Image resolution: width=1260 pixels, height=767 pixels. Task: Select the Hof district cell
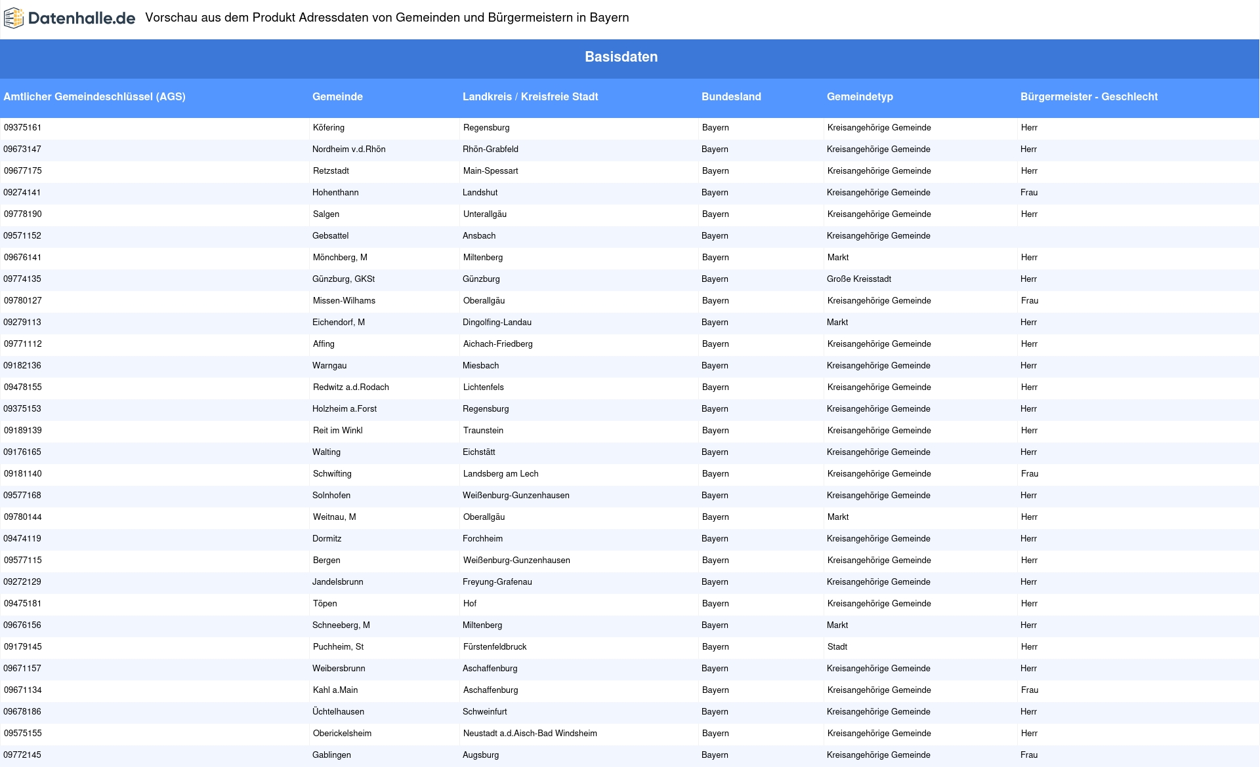470,604
